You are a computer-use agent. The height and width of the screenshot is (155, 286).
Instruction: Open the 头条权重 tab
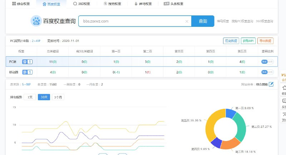tap(173, 4)
